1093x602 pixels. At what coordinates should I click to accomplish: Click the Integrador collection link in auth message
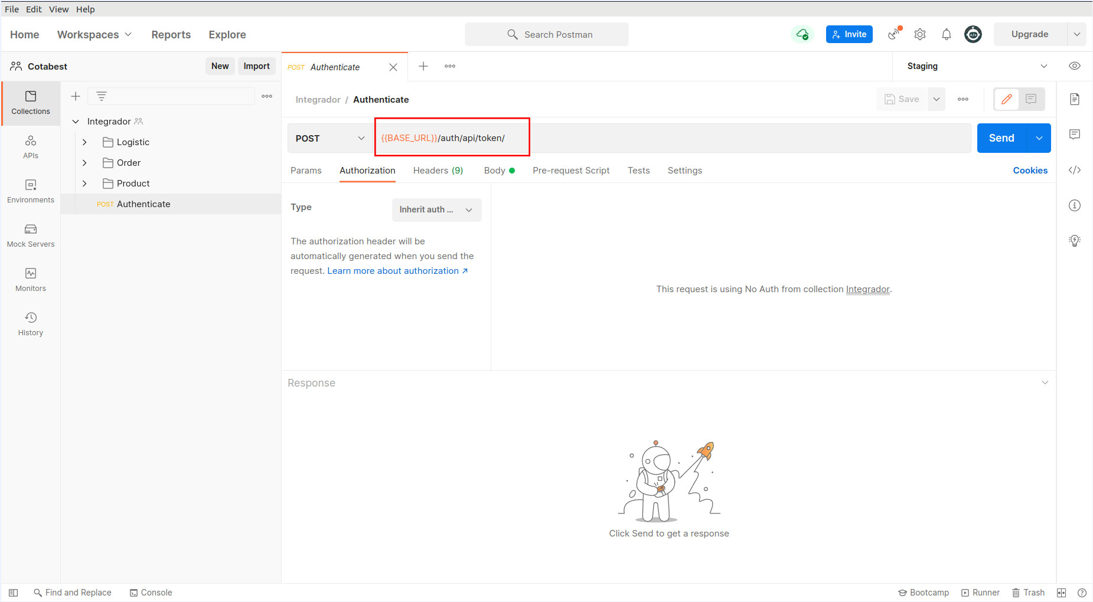coord(867,289)
